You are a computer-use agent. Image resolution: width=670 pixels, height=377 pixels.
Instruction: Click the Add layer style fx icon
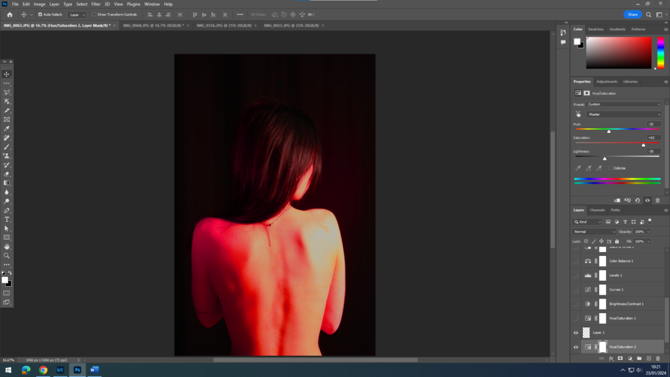coord(611,359)
